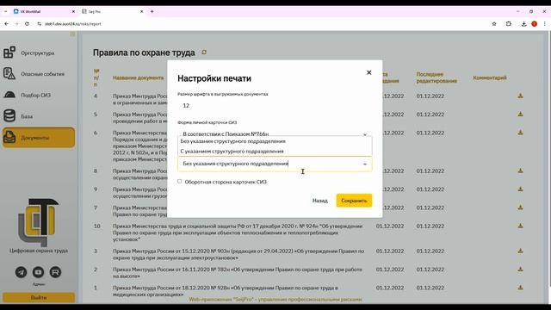Viewport: 551px width, 310px height.
Task: Download document in row 3
Action: [520, 251]
